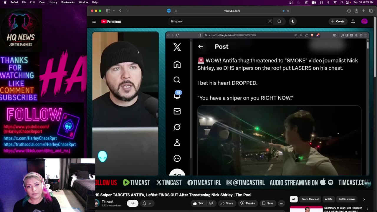Open macOS Control Center

tap(348, 2)
